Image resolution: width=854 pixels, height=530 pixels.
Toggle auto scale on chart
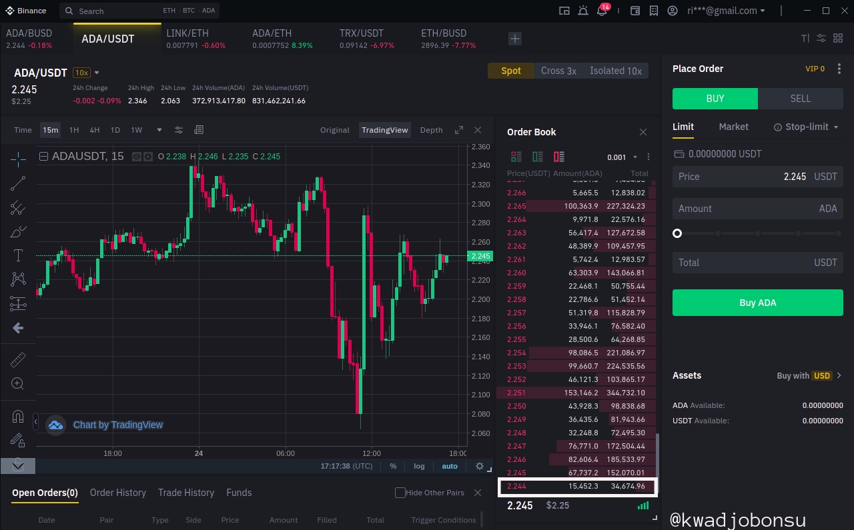click(450, 466)
